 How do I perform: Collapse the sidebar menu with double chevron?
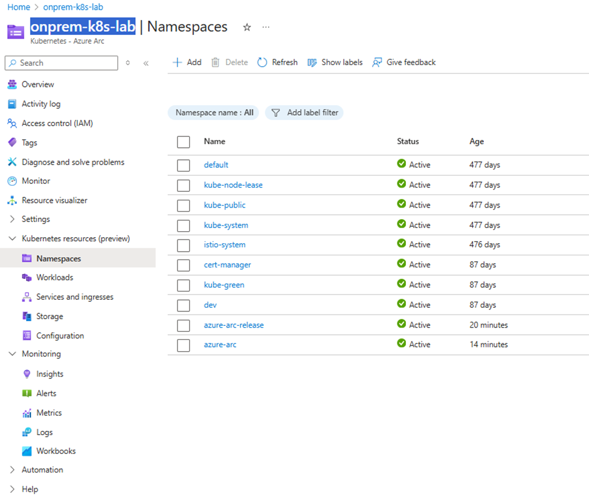pyautogui.click(x=146, y=63)
